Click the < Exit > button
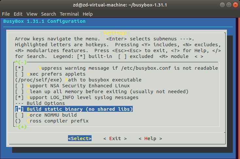 coord(115,138)
